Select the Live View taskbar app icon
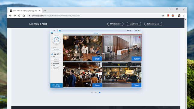 pyautogui.click(x=60, y=31)
